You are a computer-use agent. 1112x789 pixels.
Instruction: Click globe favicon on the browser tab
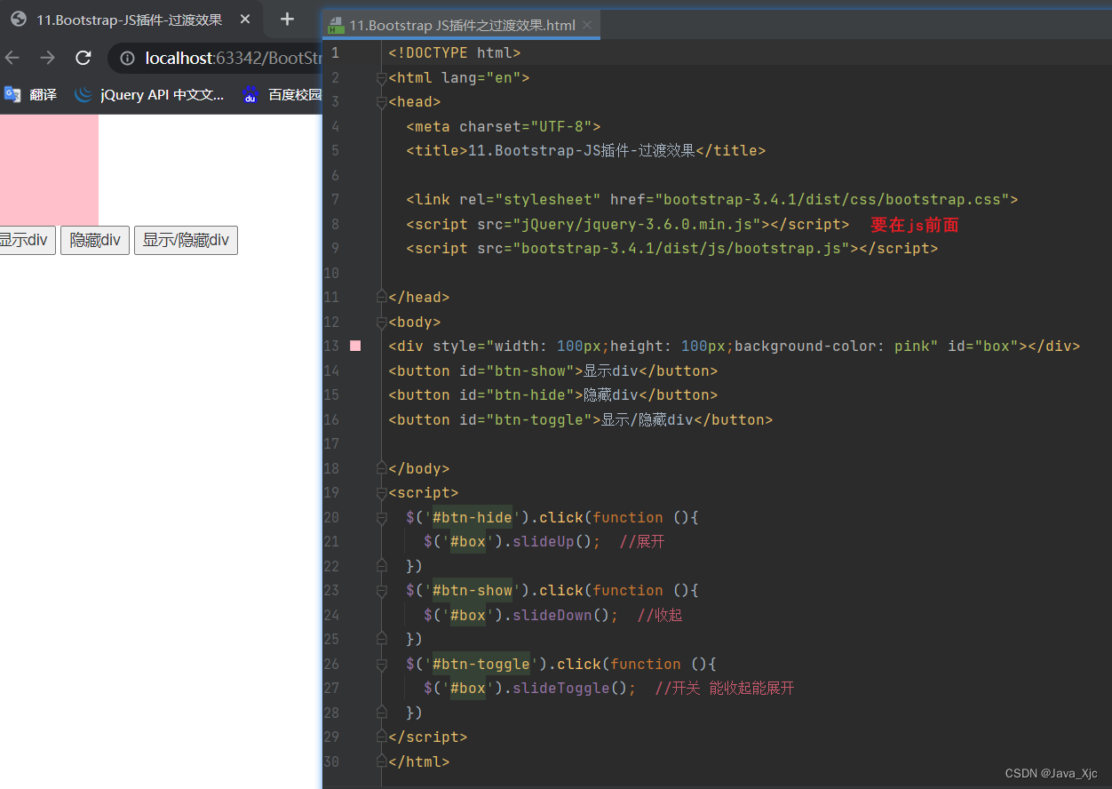coord(19,20)
